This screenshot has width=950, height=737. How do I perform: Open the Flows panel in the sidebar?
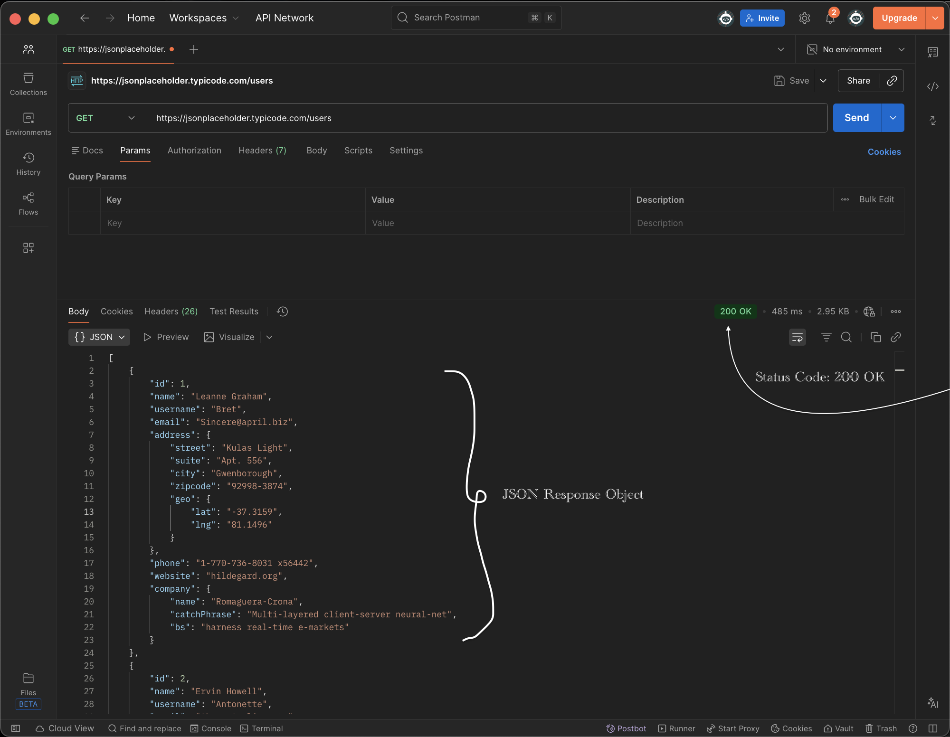[28, 204]
